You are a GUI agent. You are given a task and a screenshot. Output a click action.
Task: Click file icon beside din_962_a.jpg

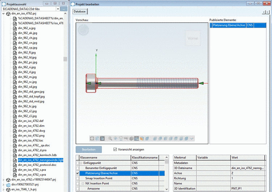pyautogui.click(x=15, y=28)
